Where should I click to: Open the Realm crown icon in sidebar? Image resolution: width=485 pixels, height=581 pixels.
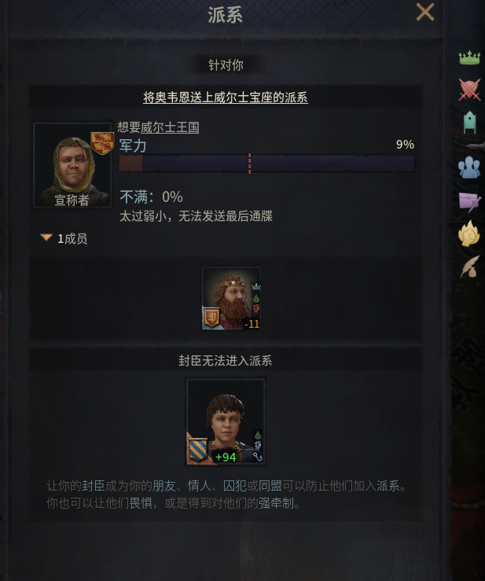pos(469,58)
